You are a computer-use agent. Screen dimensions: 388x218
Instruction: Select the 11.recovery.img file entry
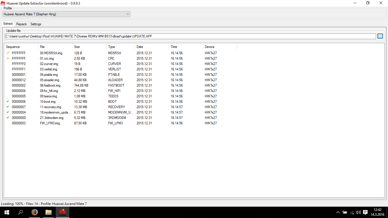51,107
